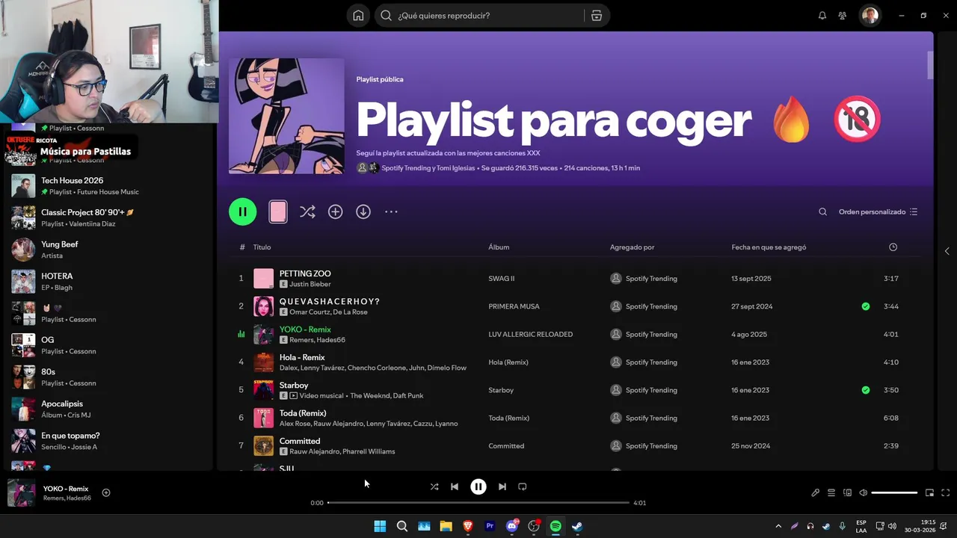957x538 pixels.
Task: Open Yung Beef artist in sidebar
Action: coord(108,250)
